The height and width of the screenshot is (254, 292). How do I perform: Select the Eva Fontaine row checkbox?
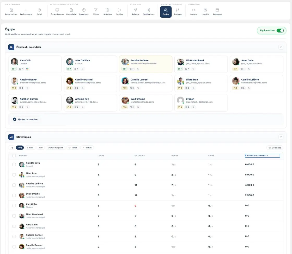click(14, 195)
